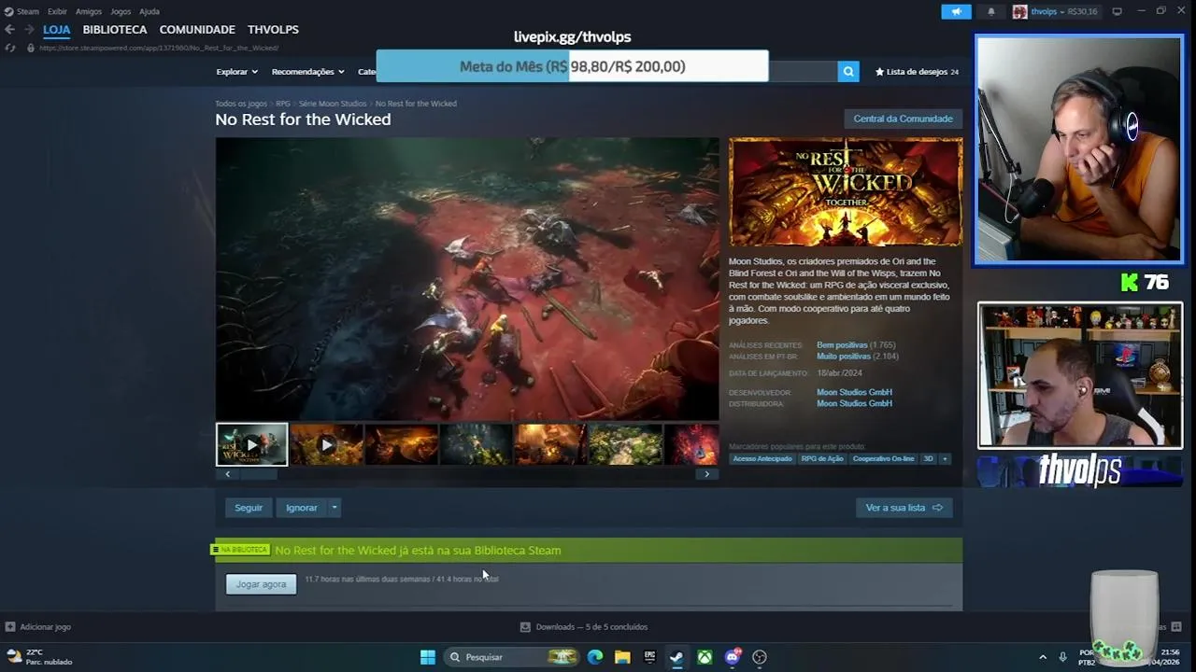
Task: Click the store search magnifier button
Action: [x=847, y=71]
